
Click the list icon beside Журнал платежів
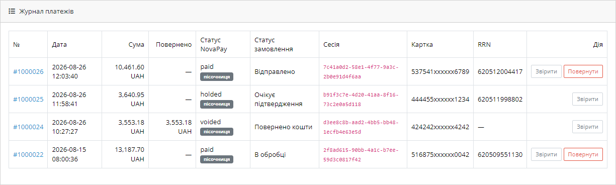12,11
